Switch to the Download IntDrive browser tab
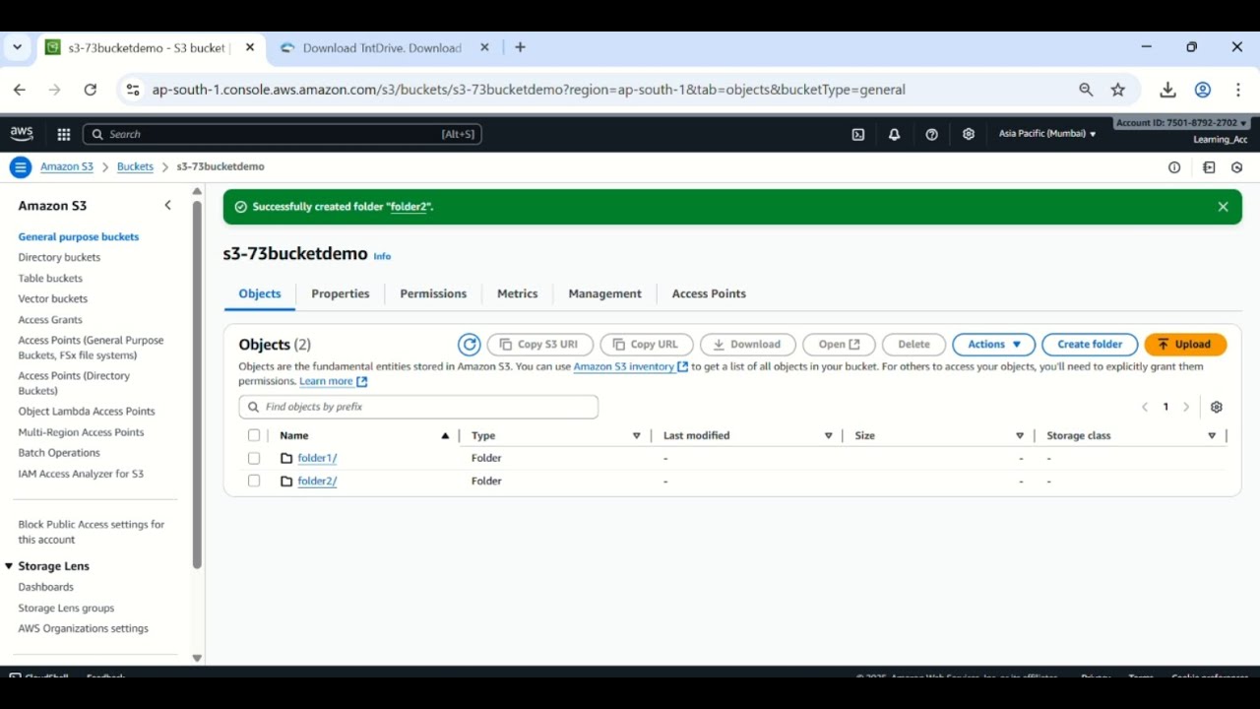Screen dimensions: 1260x709 [384, 47]
